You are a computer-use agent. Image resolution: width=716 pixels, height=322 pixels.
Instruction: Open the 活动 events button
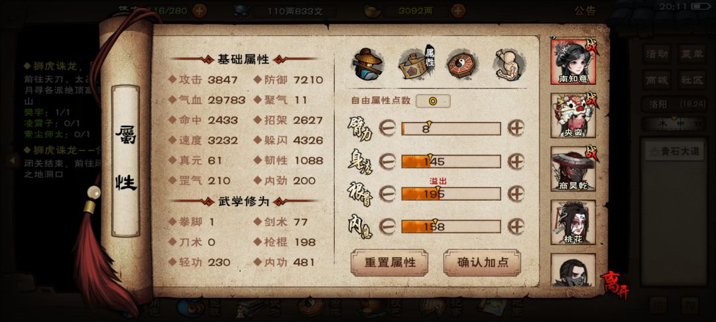click(657, 54)
